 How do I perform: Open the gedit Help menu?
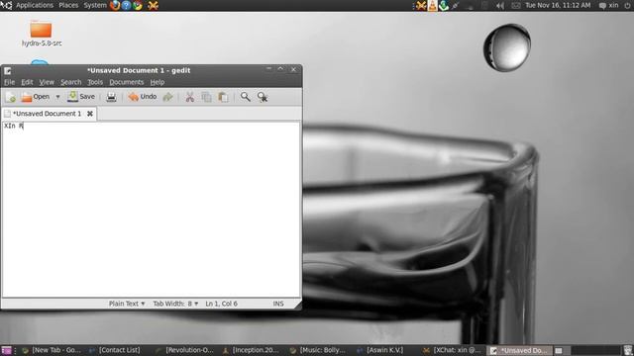(x=158, y=82)
